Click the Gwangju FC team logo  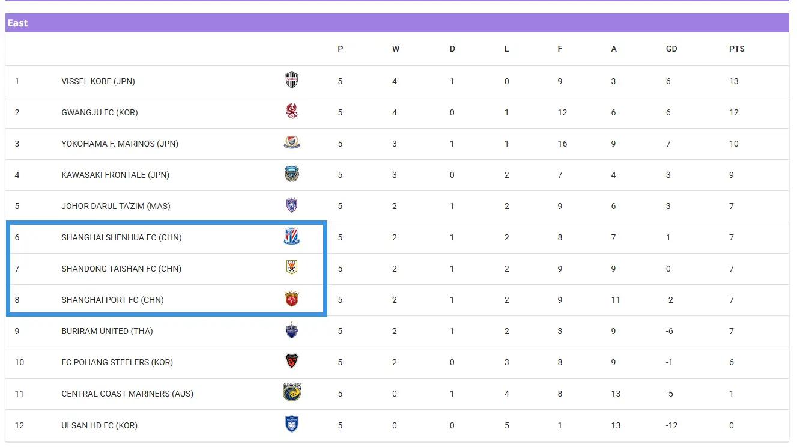[x=292, y=112]
